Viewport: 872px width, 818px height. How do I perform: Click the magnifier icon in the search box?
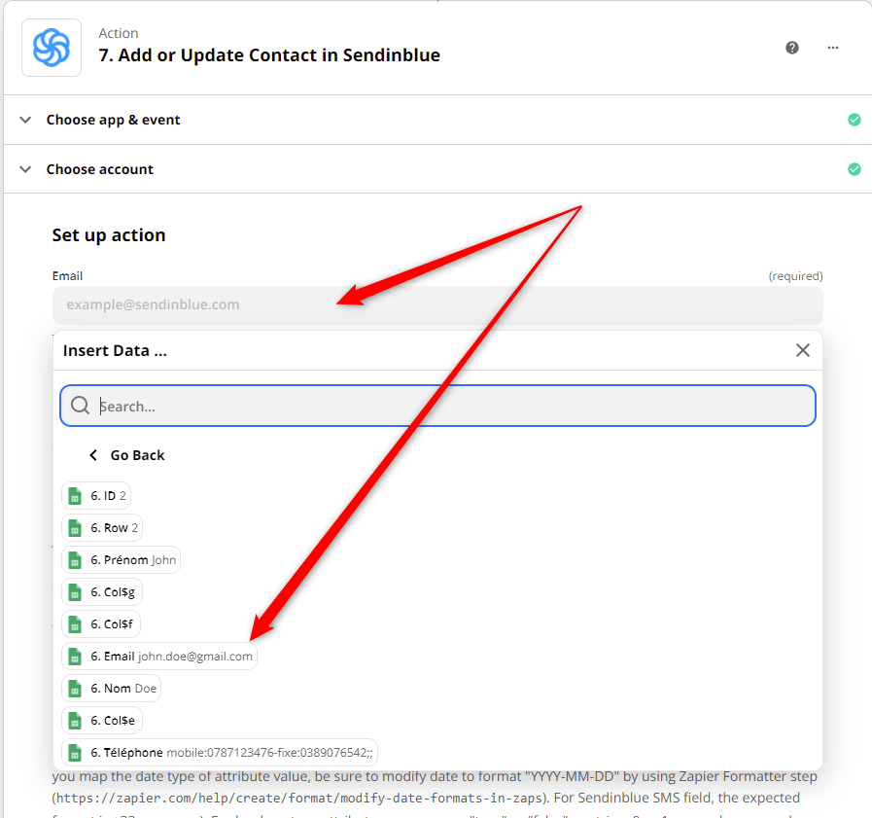click(x=80, y=405)
